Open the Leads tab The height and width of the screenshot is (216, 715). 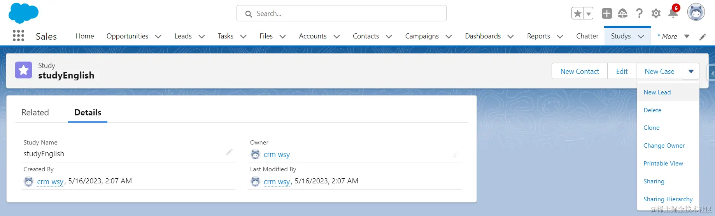[183, 36]
